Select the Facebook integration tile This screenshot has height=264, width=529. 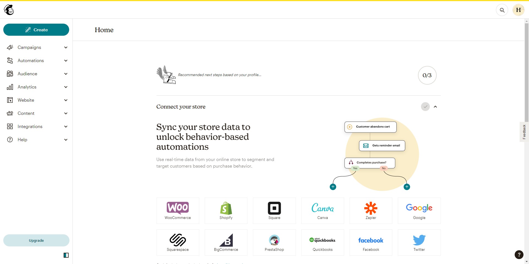tap(371, 243)
